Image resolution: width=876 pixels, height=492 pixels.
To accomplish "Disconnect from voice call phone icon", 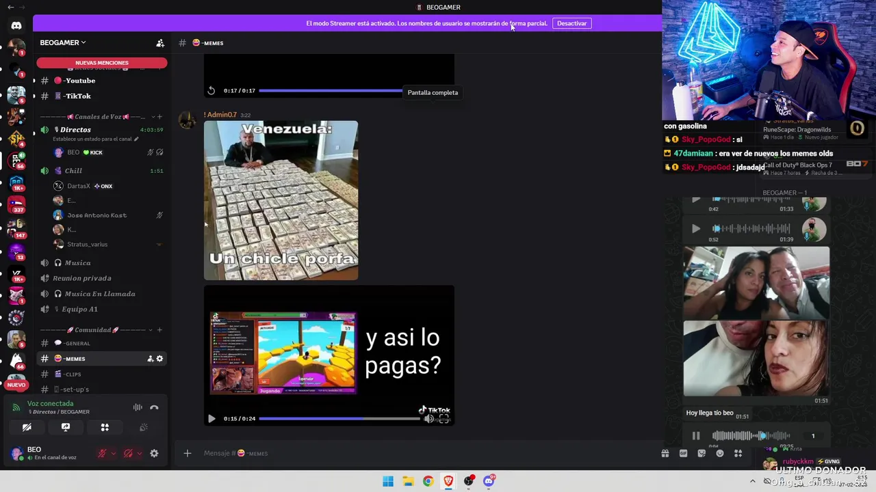I will pos(154,407).
